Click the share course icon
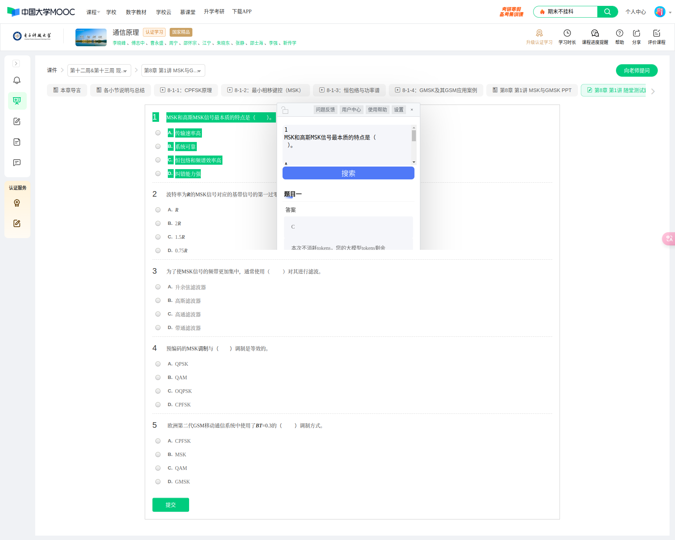The height and width of the screenshot is (540, 675). pyautogui.click(x=636, y=33)
